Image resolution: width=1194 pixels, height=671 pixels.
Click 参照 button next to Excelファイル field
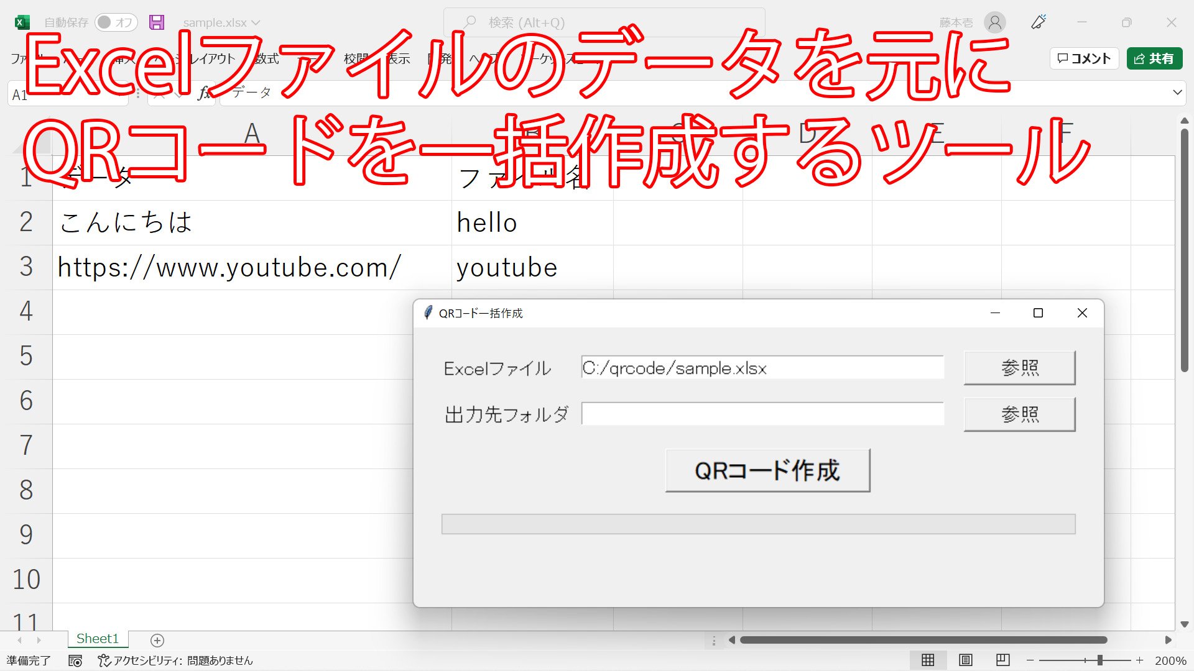coord(1020,368)
